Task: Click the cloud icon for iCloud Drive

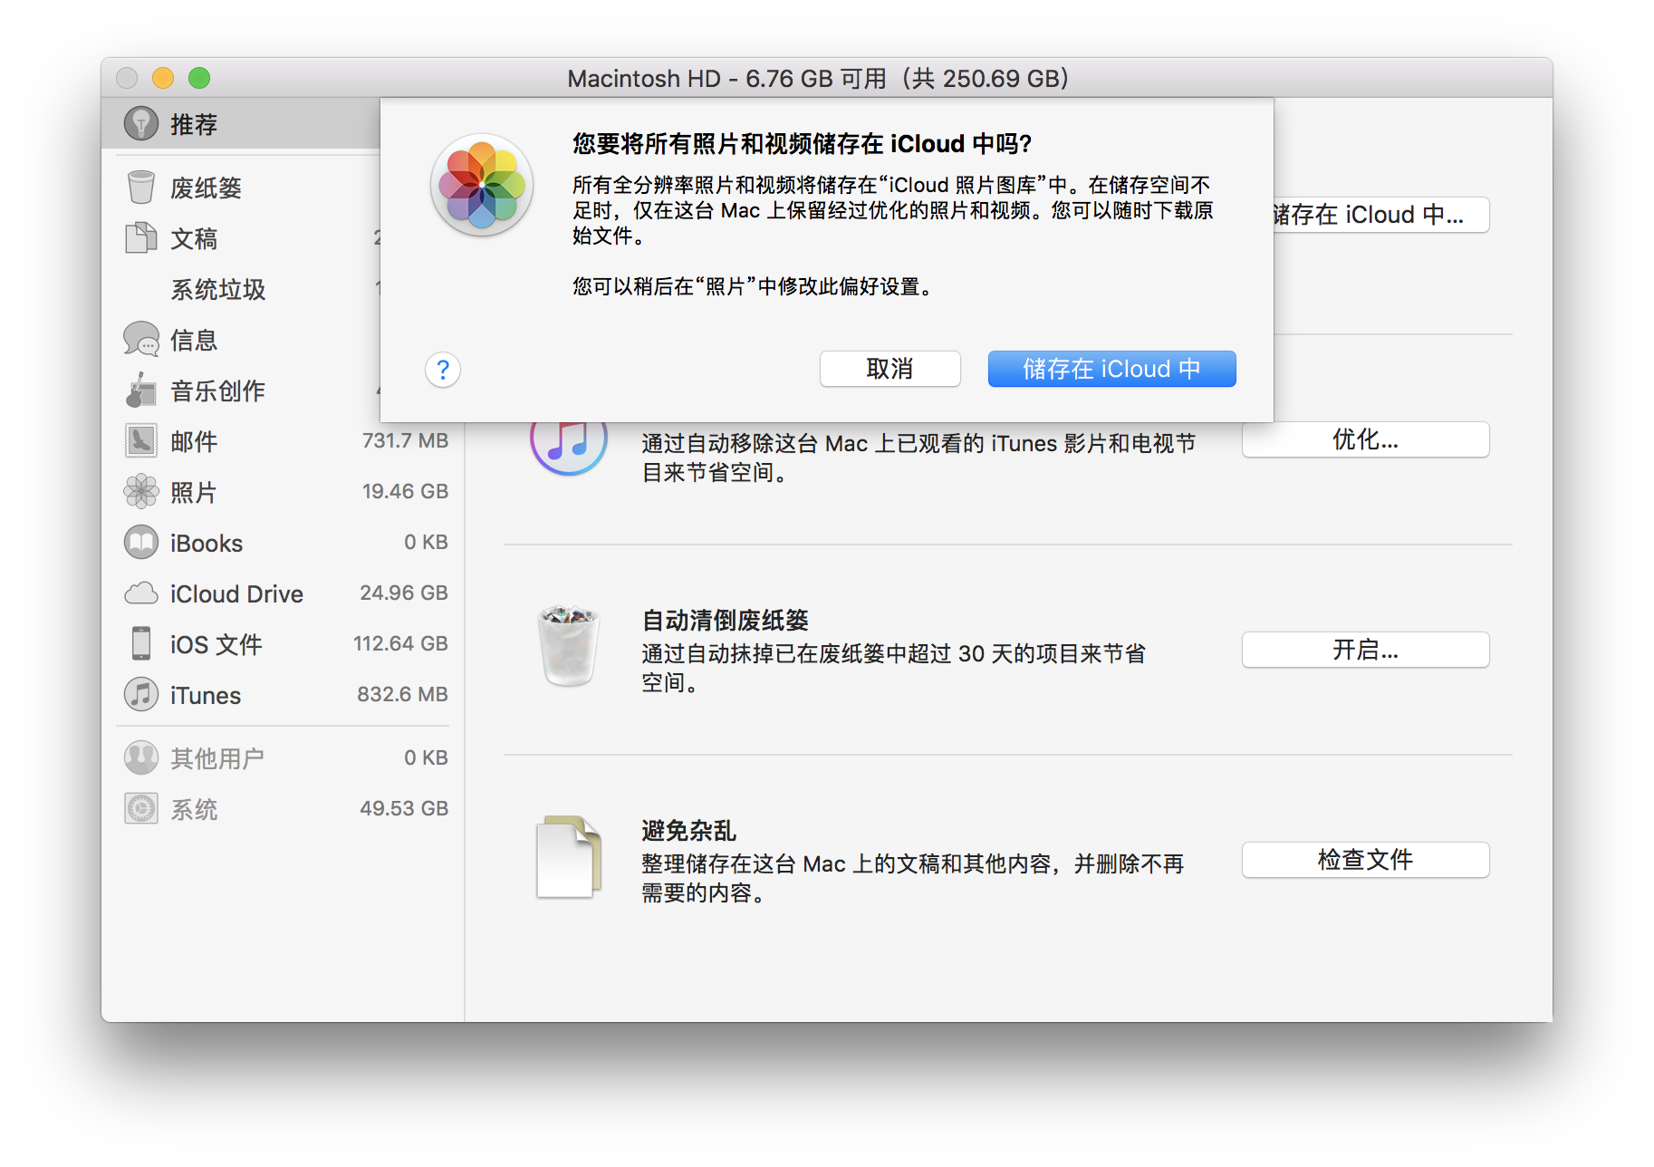Action: [140, 593]
